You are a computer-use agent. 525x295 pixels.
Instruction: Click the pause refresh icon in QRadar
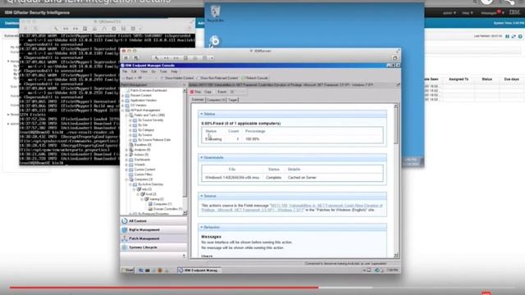507,36
